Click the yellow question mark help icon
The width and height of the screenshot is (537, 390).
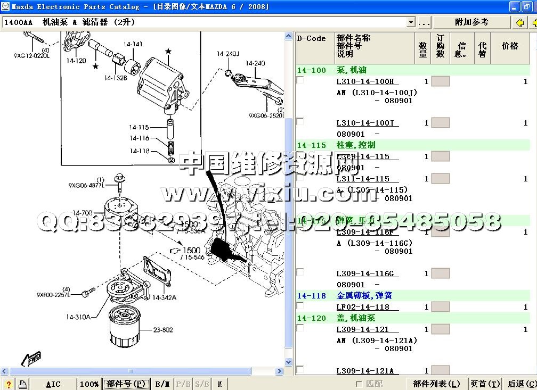[9, 384]
